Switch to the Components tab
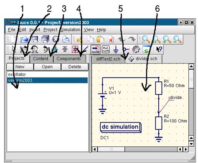 click(70, 59)
